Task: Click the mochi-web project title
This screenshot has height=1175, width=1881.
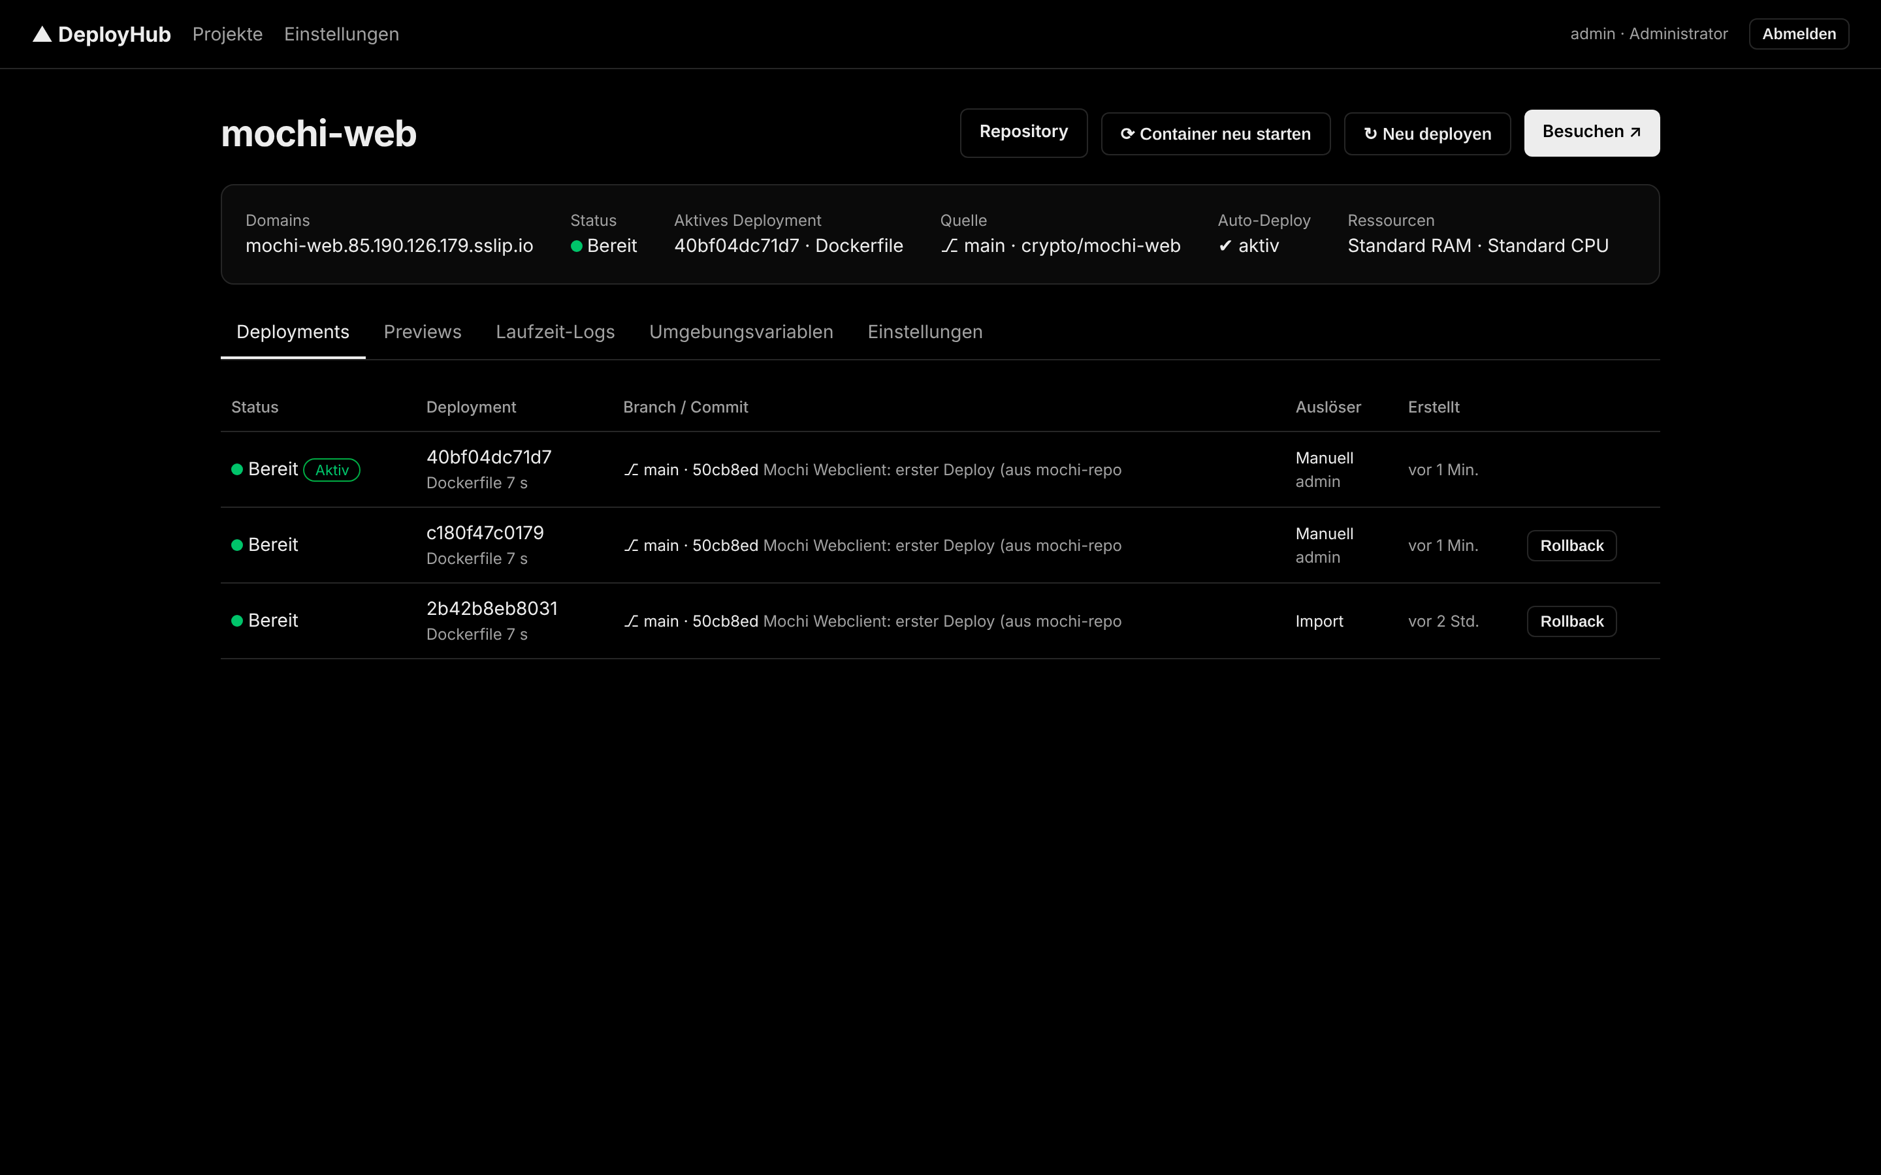Action: (319, 134)
